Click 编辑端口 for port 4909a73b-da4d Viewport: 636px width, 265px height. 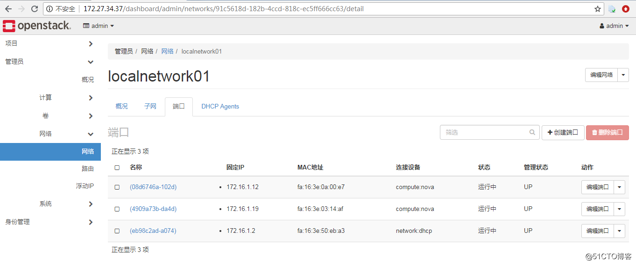[x=598, y=209]
